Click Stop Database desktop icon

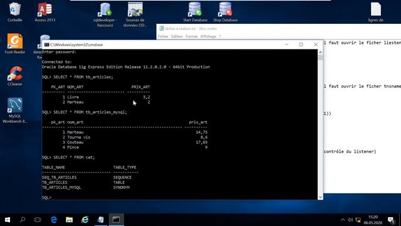226,13
